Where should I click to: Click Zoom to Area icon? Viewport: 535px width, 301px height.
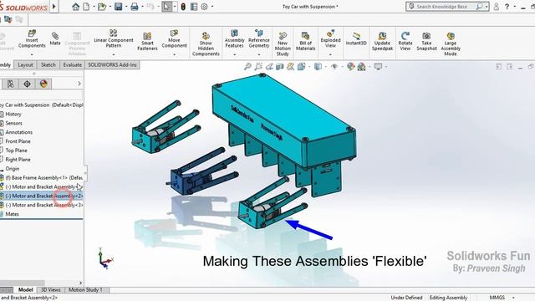[258, 67]
